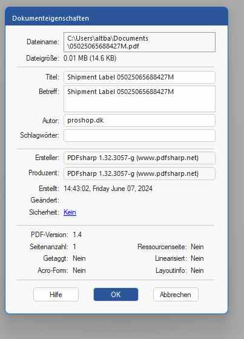Select the Dateiname path box
This screenshot has height=339, width=244.
point(139,42)
